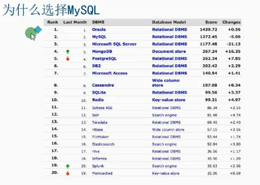This screenshot has width=260, height=185.
Task: Click the Rank column header
Action: [x=52, y=22]
